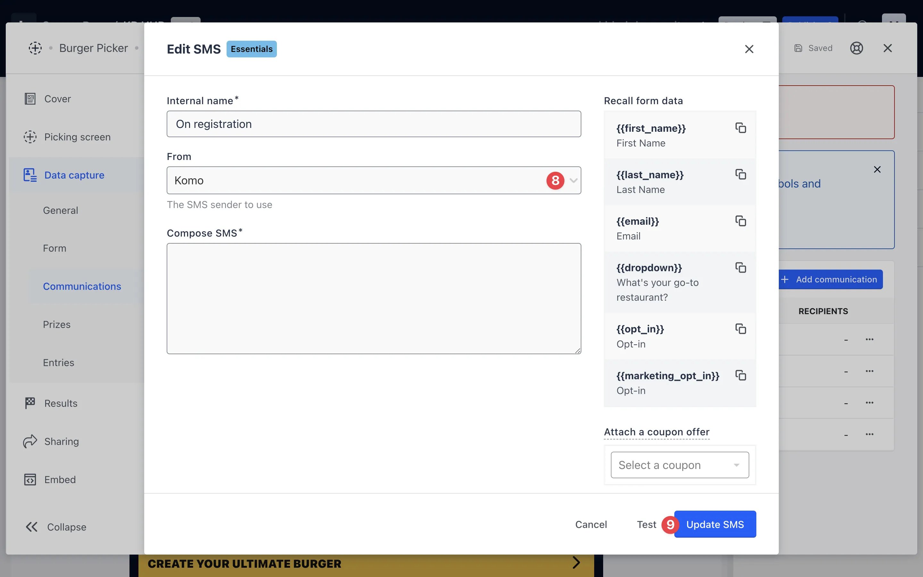This screenshot has height=577, width=923.
Task: Dismiss the blue info banner
Action: [x=877, y=170]
